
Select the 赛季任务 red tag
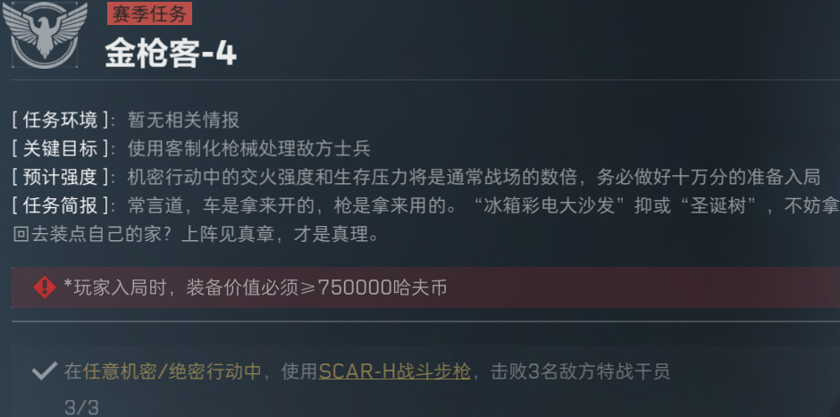pos(149,13)
